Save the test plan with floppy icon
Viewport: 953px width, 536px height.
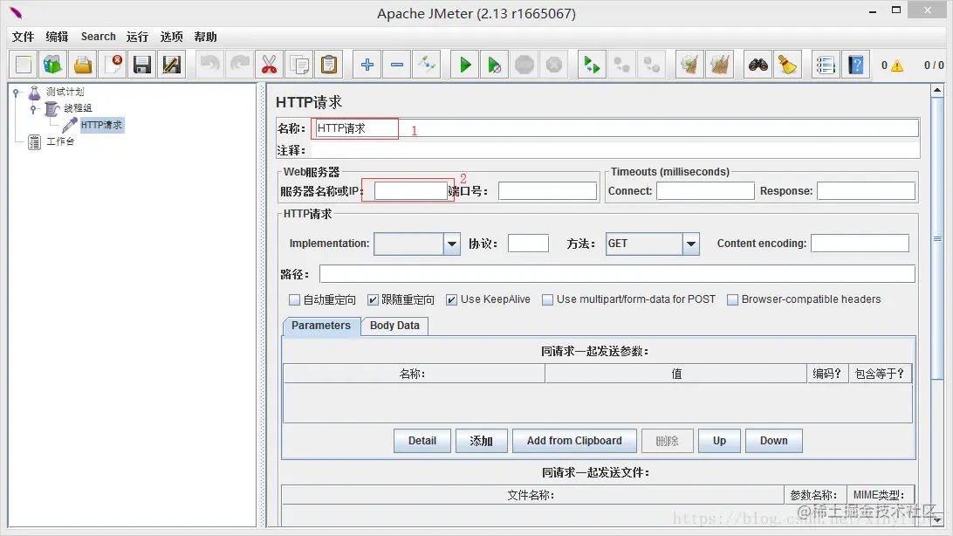click(x=142, y=65)
